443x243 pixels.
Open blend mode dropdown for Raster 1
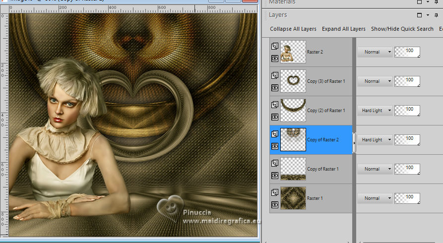click(375, 198)
